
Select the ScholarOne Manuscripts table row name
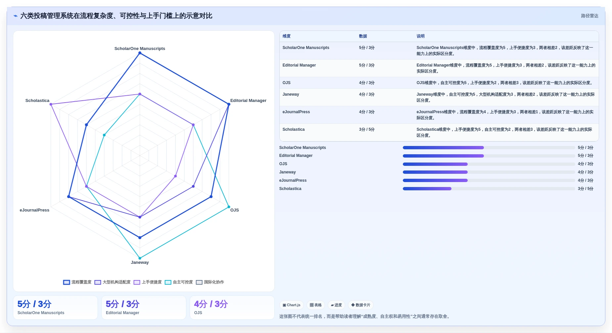tap(306, 48)
